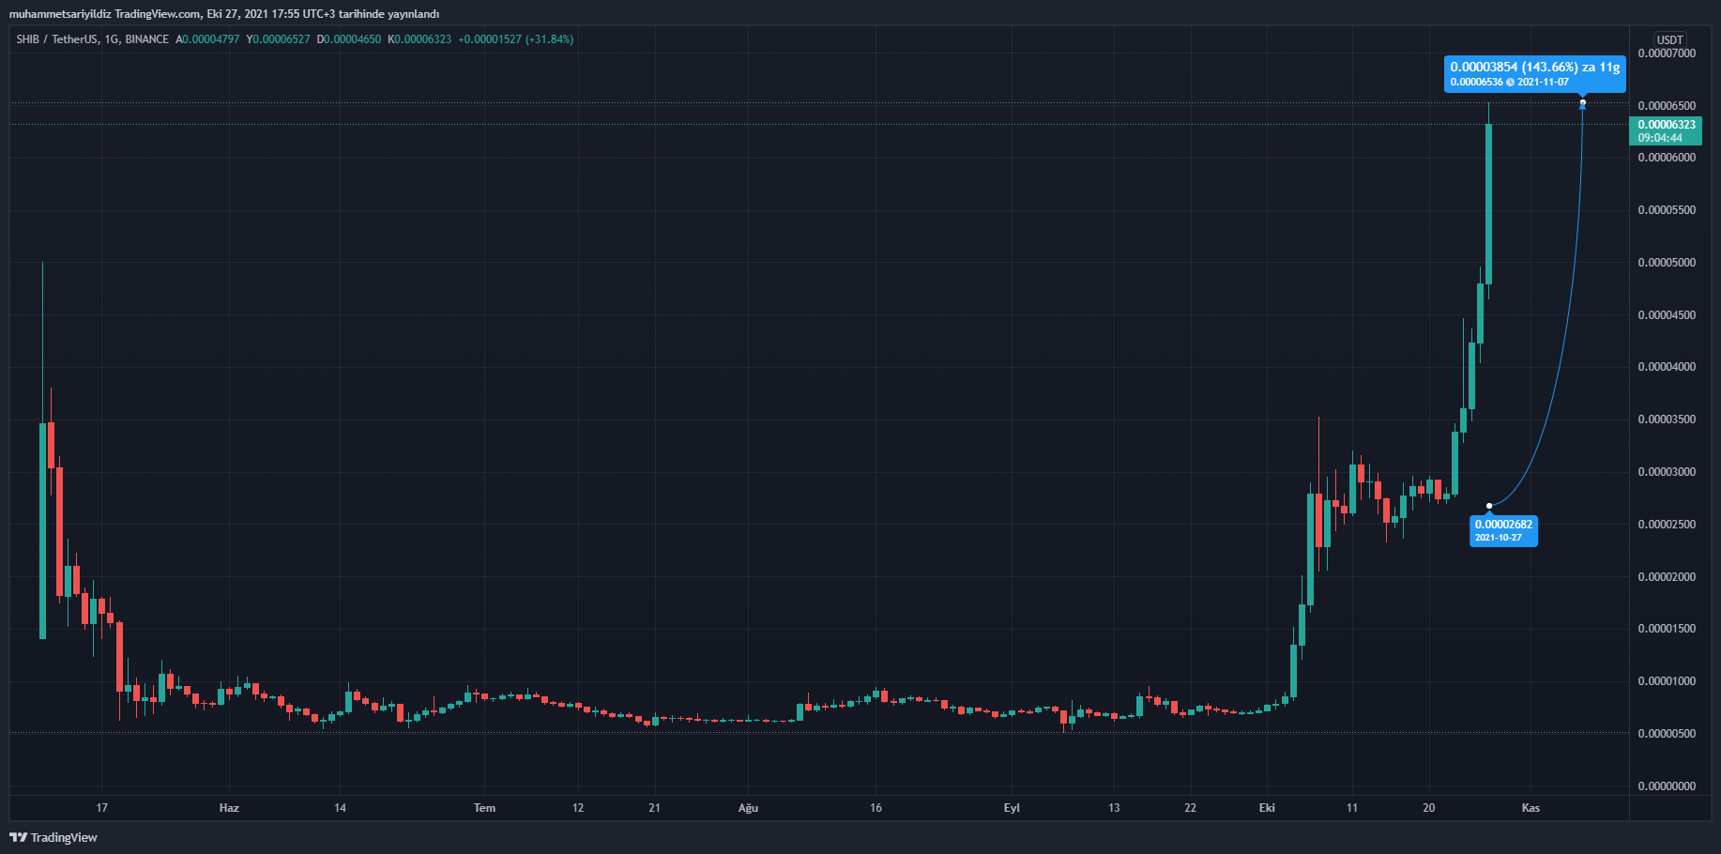Click the 'Tem' month label on time axis
The image size is (1721, 854).
484,808
